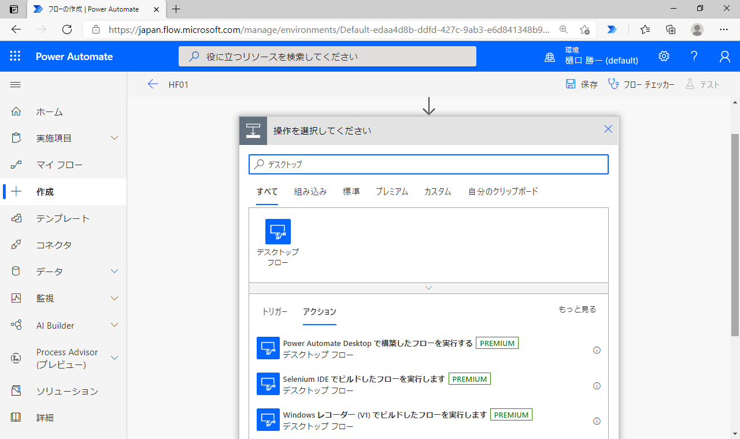Switch to the トリガー tab

[x=275, y=311]
